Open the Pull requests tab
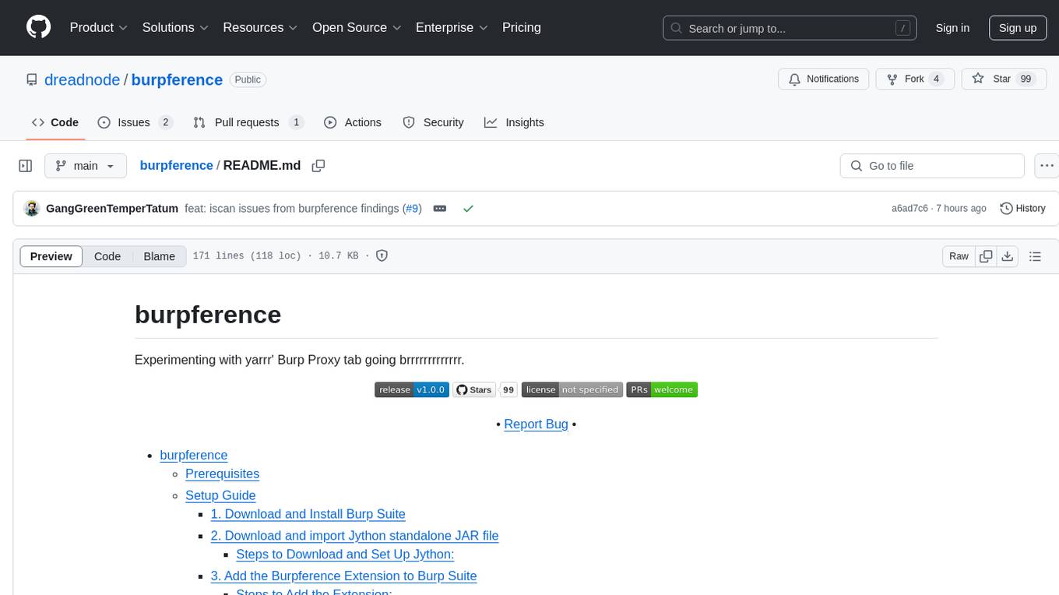 [248, 122]
